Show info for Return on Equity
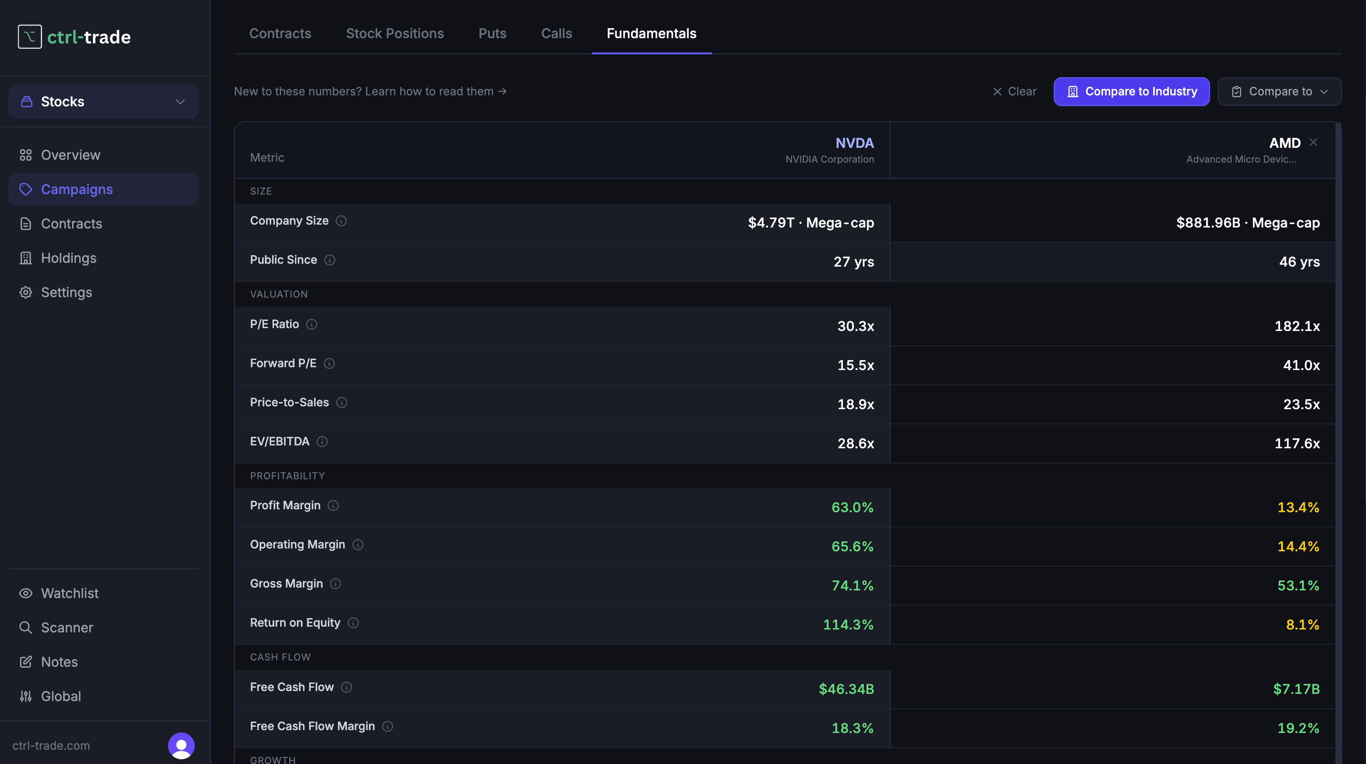This screenshot has width=1366, height=764. pos(353,623)
